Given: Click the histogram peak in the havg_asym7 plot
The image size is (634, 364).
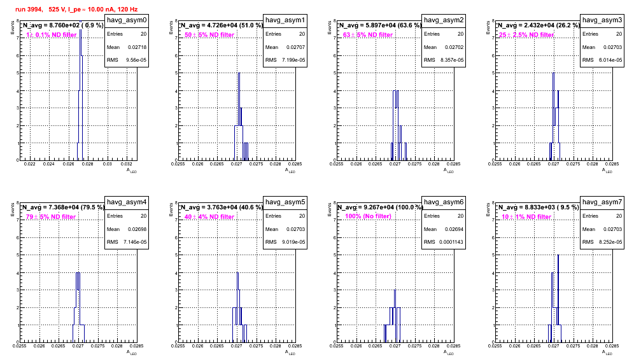Looking at the screenshot, I should 558,255.
